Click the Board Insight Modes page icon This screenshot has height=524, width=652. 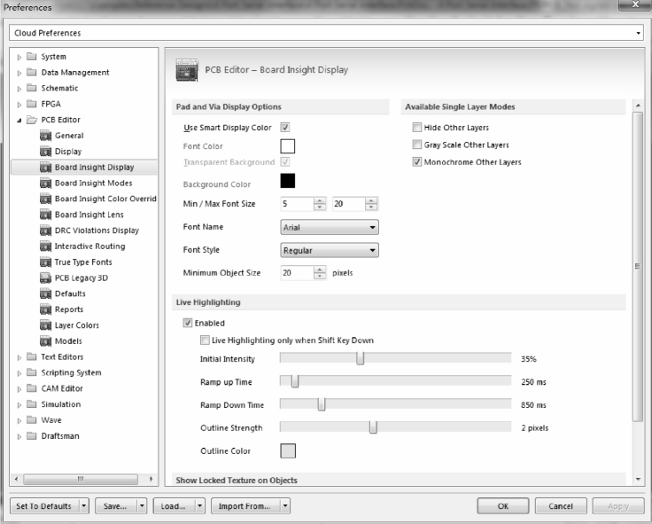(45, 184)
